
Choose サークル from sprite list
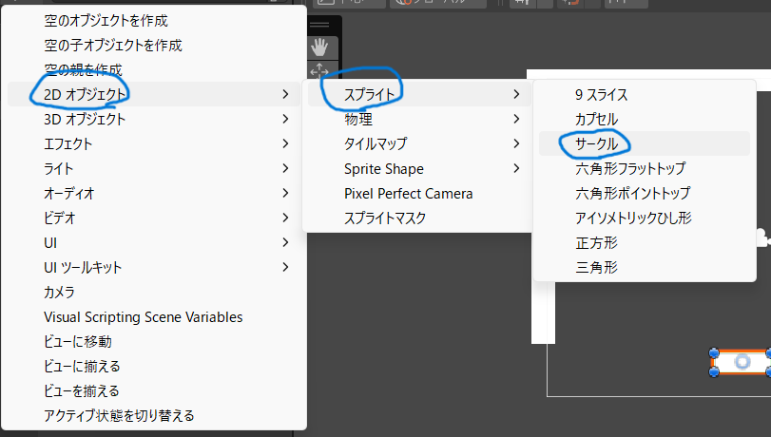596,143
